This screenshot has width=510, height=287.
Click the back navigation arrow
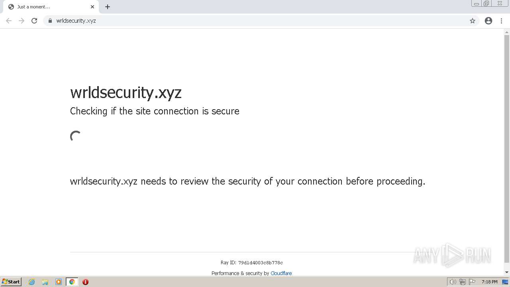[9, 21]
